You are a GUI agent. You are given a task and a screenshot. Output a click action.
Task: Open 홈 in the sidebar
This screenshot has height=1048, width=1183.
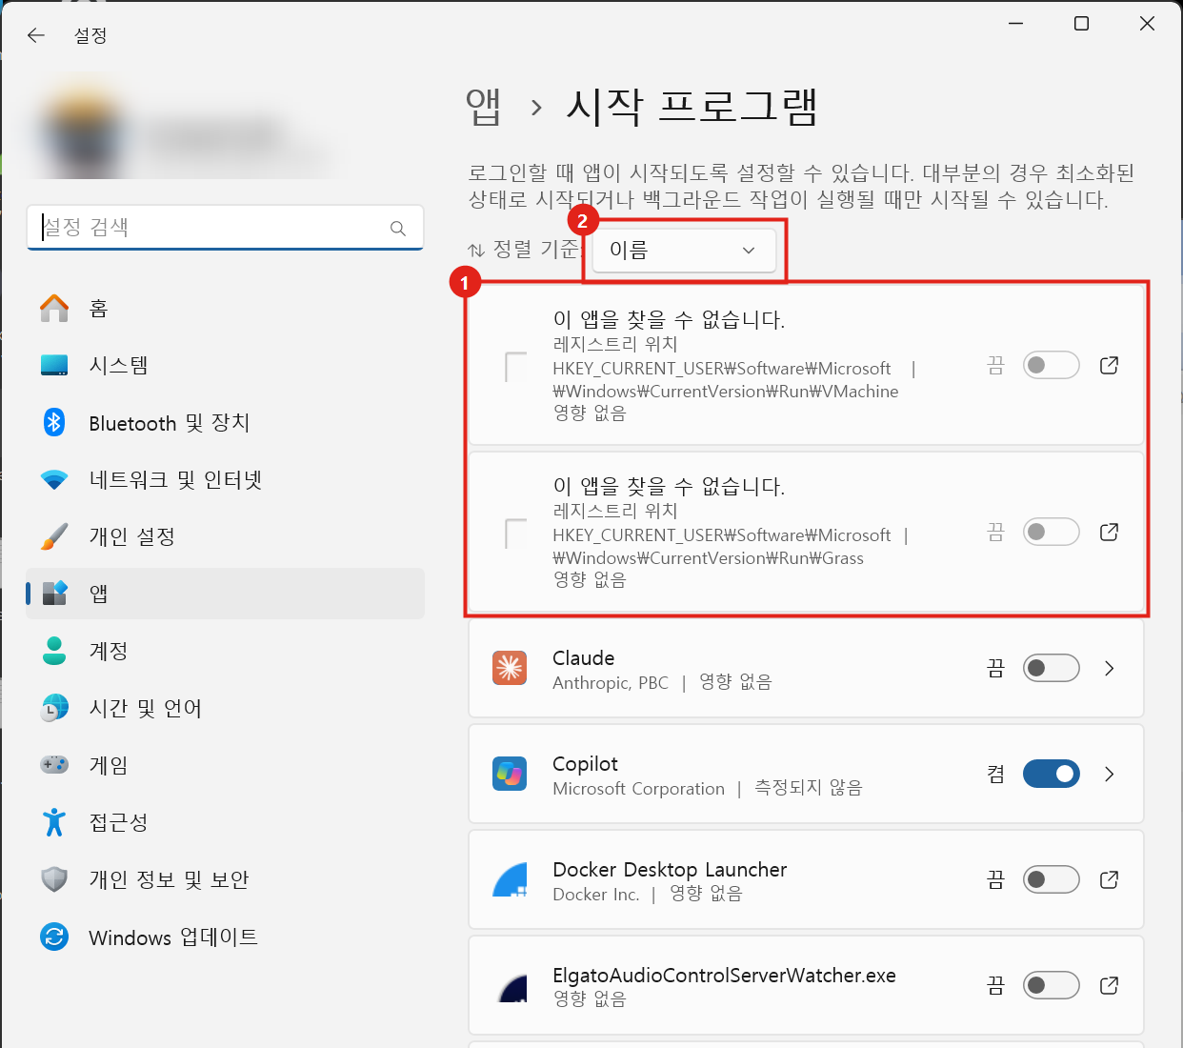[225, 308]
